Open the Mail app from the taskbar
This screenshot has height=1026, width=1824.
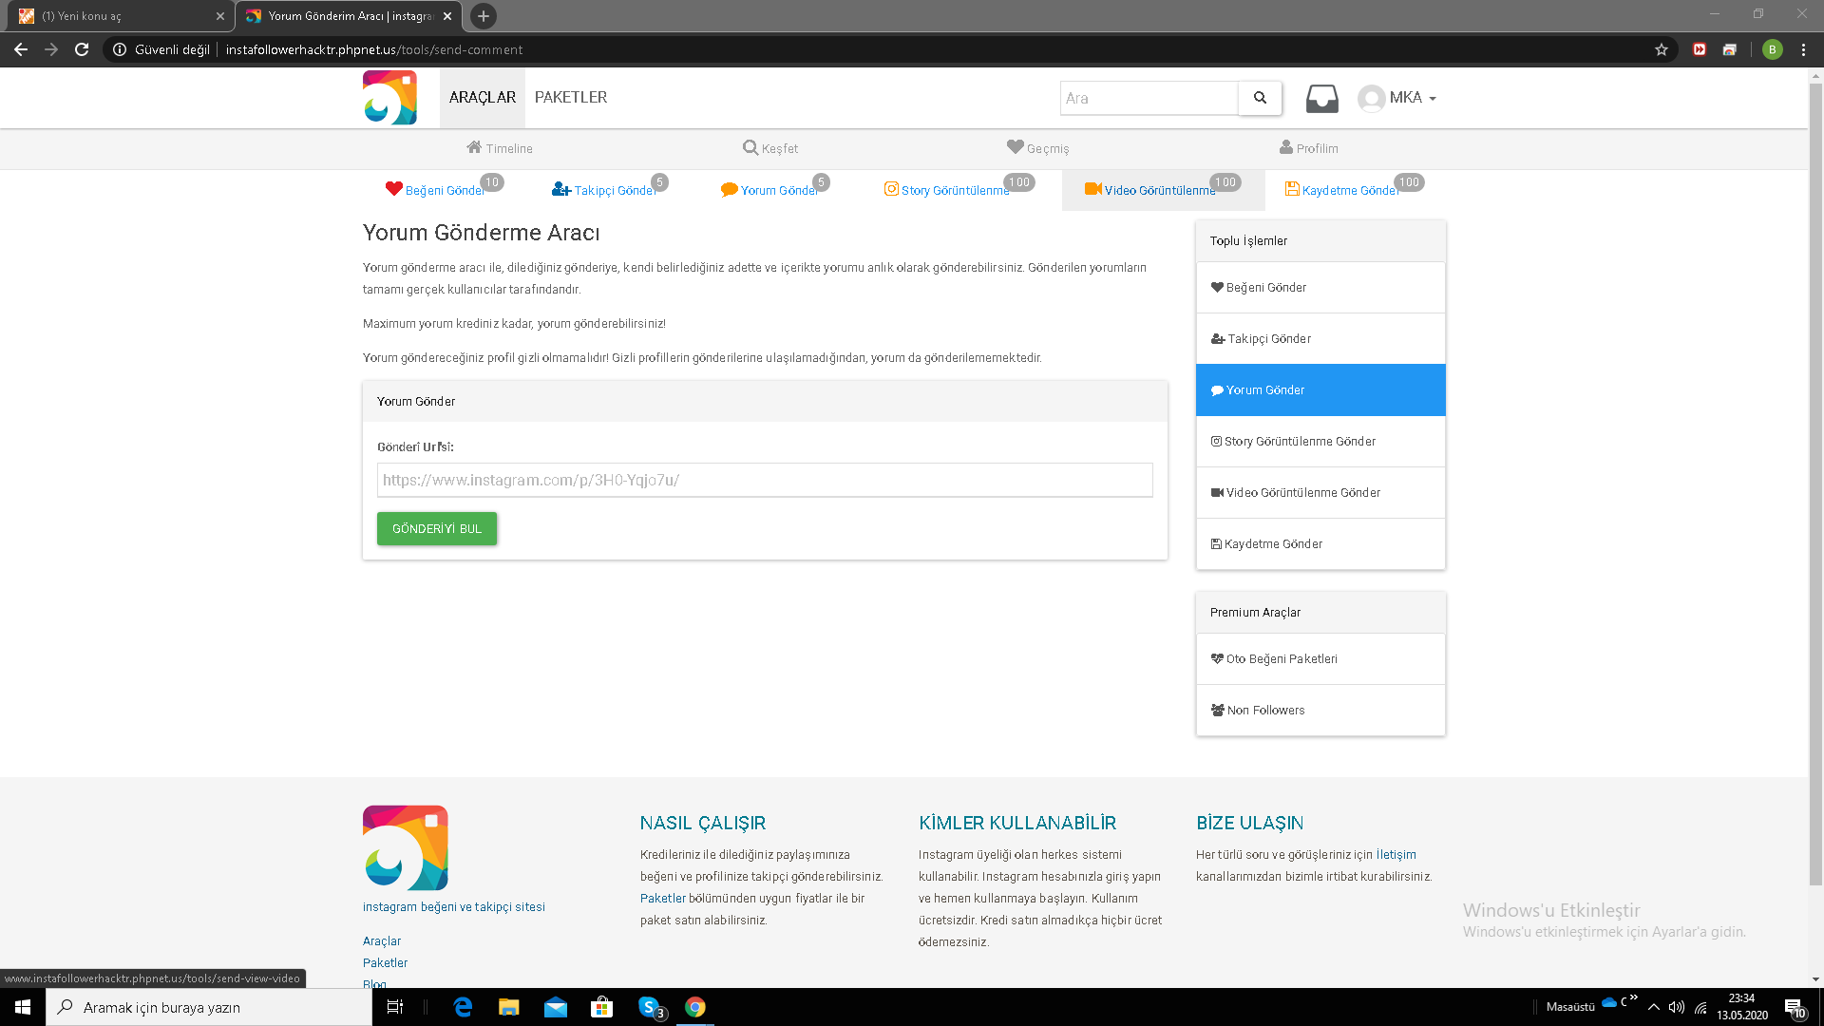coord(556,1007)
